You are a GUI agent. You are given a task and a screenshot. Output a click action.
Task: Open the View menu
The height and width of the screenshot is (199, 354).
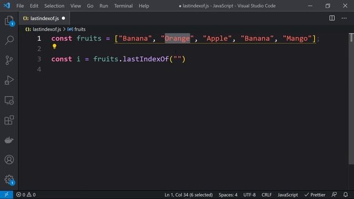click(x=76, y=6)
